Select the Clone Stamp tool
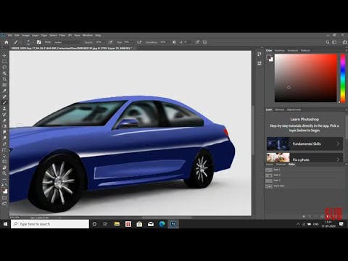Viewport: 348px width, 261px height. click(x=4, y=109)
